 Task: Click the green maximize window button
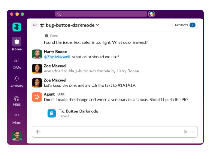pyautogui.click(x=22, y=14)
